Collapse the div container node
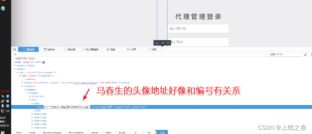Screen dimensions: 312x134 [20, 76]
